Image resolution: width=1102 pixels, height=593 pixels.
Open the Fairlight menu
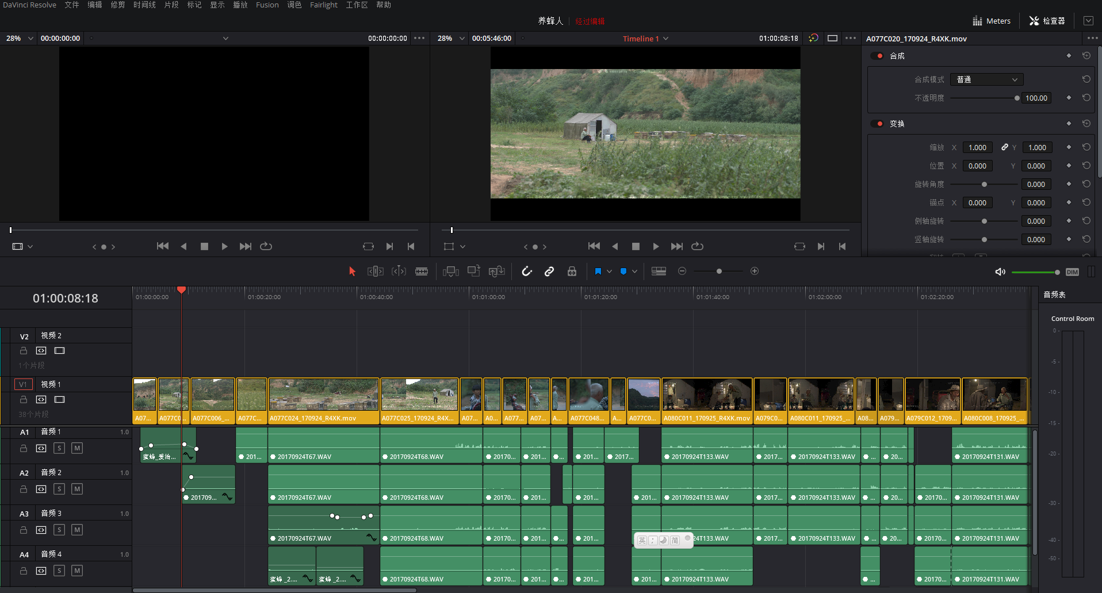coord(323,5)
